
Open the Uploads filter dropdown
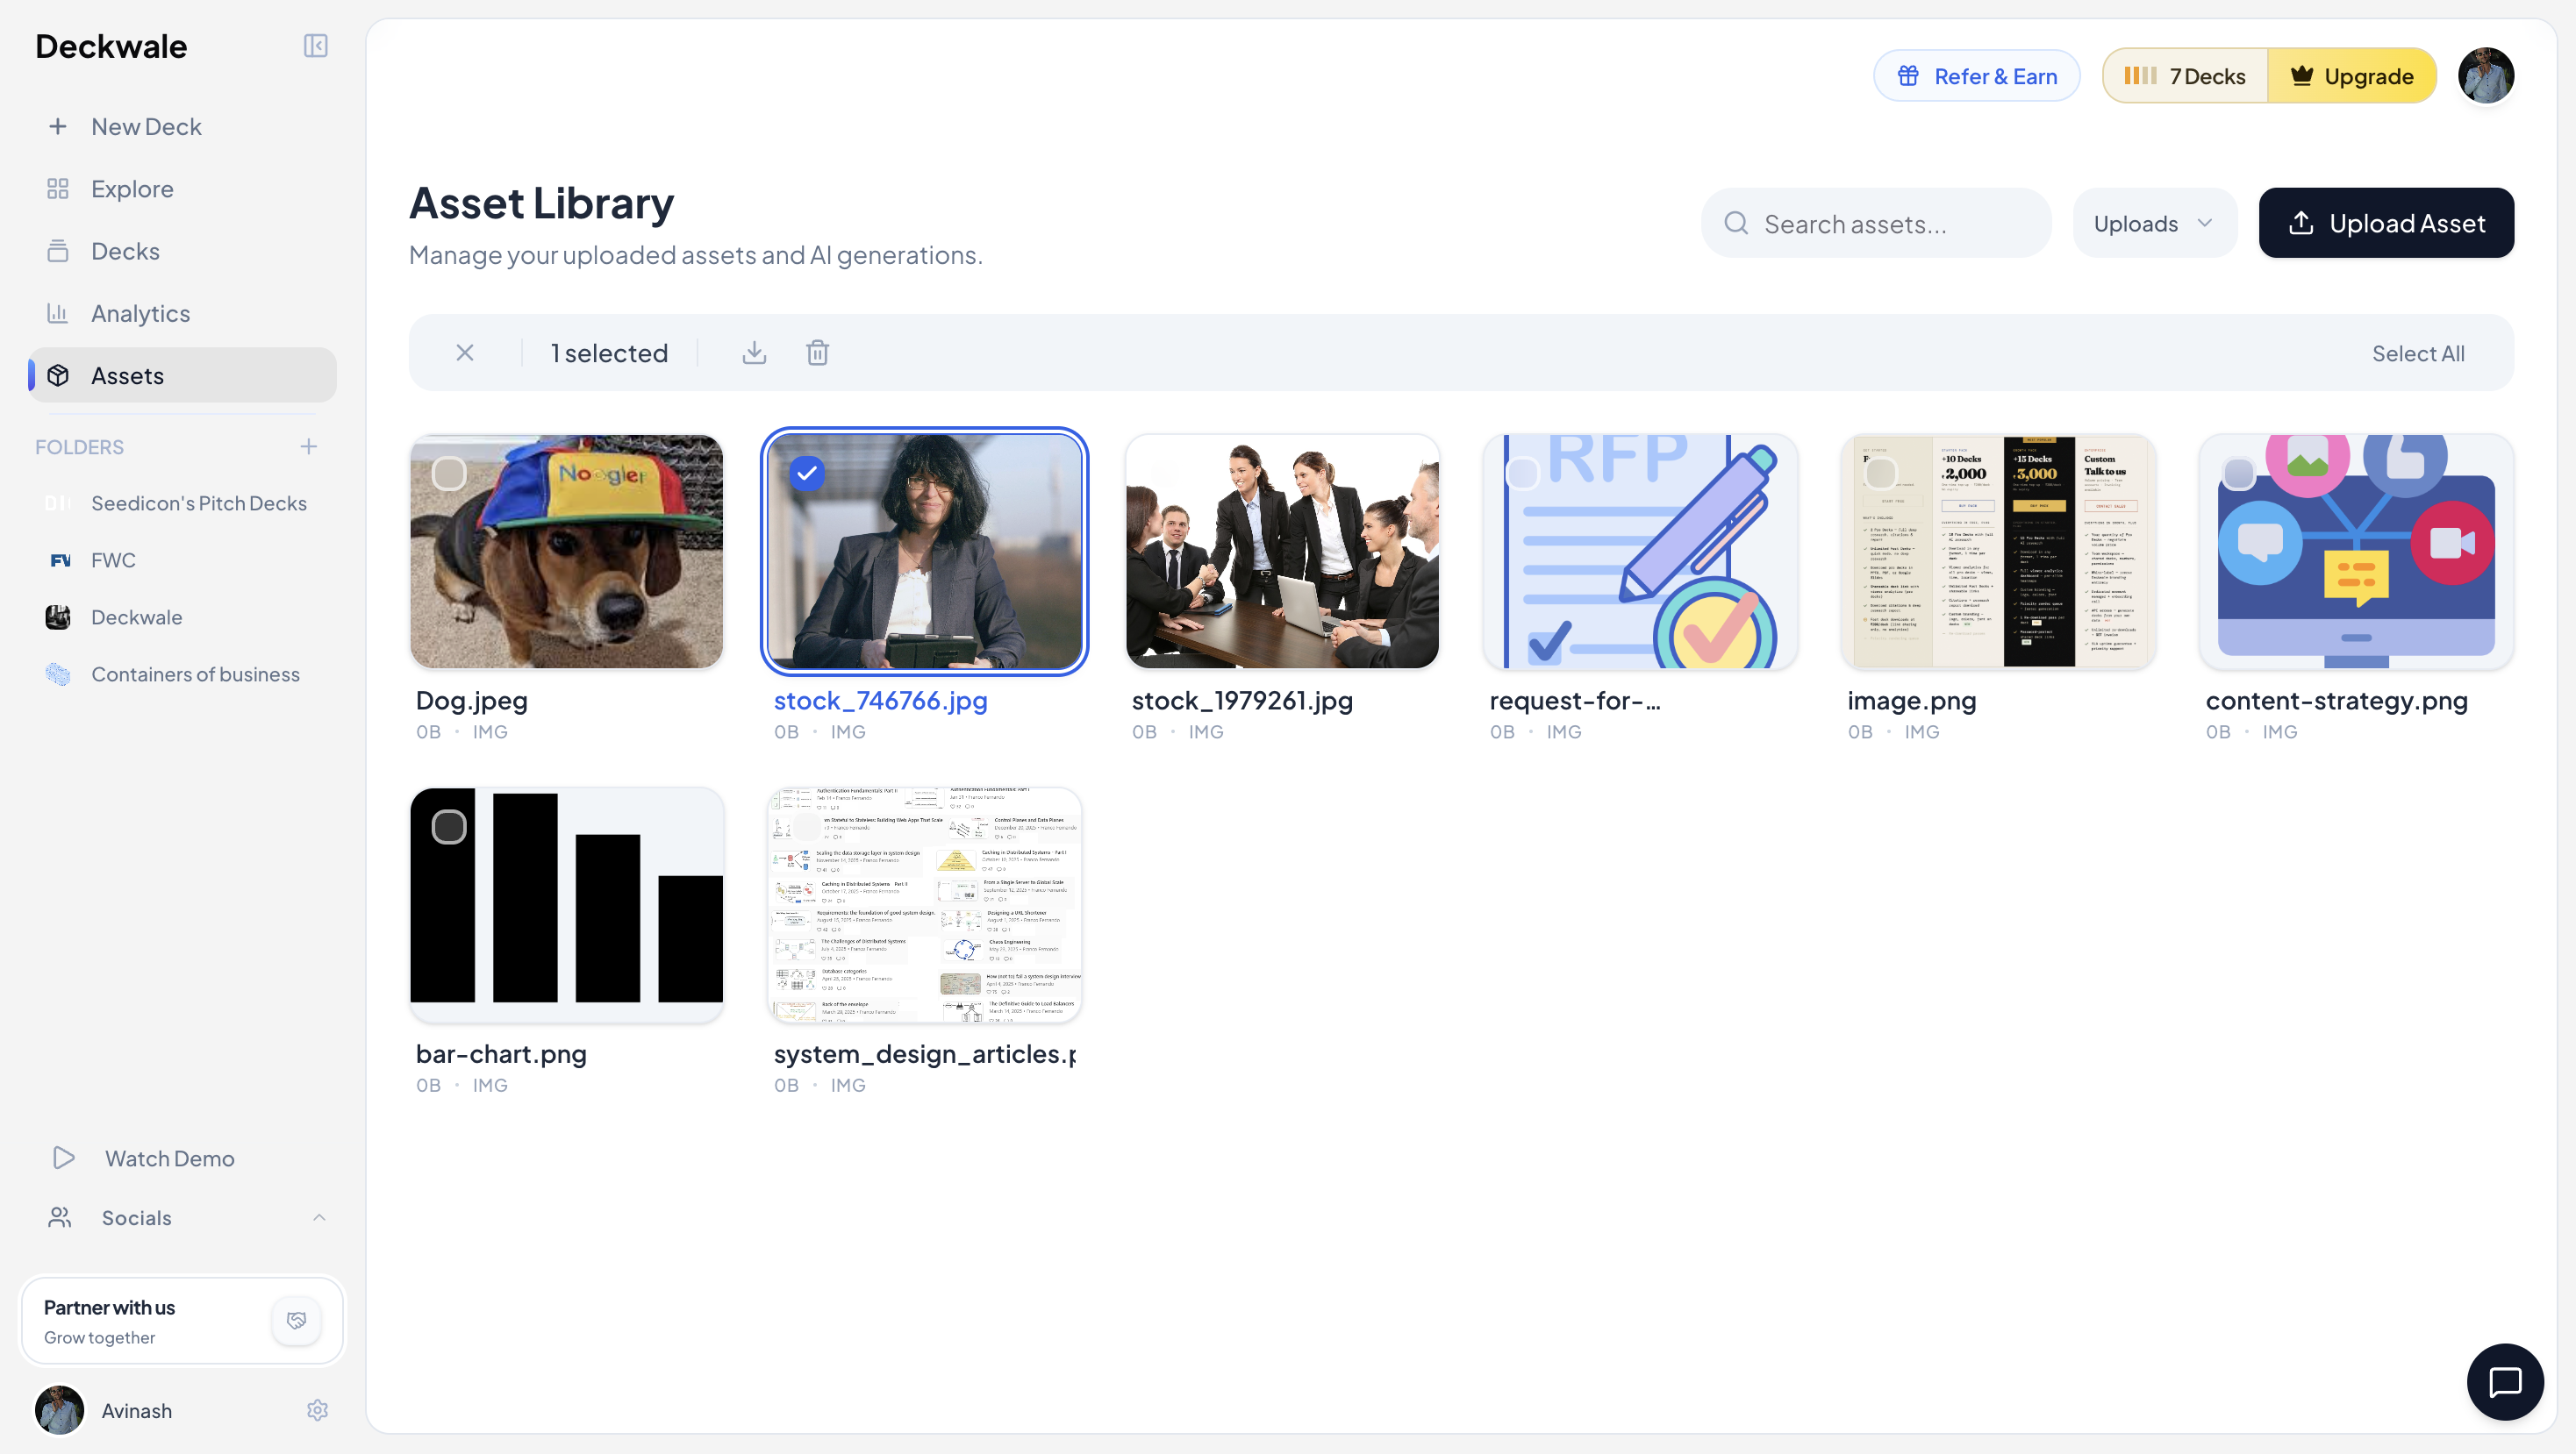[x=2154, y=223]
